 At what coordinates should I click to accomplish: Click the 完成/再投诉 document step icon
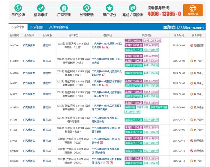tap(133, 8)
